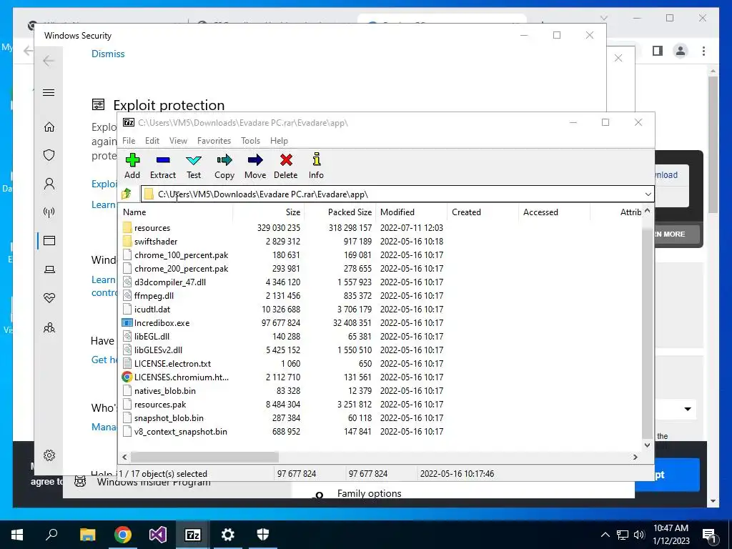The image size is (732, 549).
Task: Open Firewall & network protection sidebar icon
Action: pyautogui.click(x=49, y=212)
